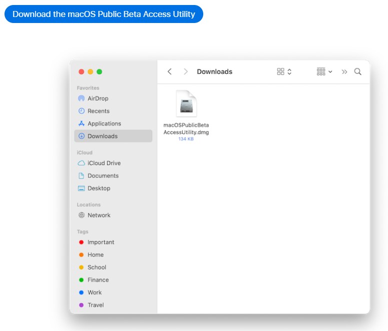
Task: Select macOSPublicBetaAccessUtility.dmg file icon
Action: pos(186,103)
